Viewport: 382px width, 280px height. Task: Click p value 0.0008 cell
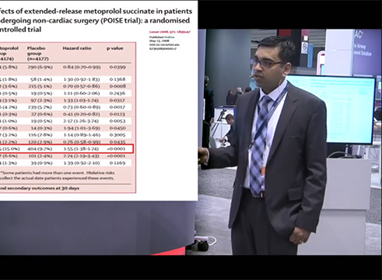[117, 86]
